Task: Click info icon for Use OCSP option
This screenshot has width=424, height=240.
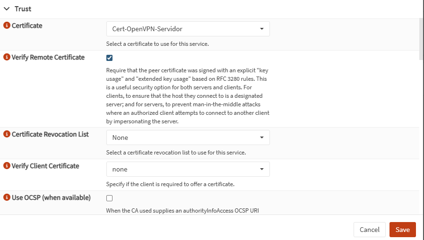Action: (7, 197)
